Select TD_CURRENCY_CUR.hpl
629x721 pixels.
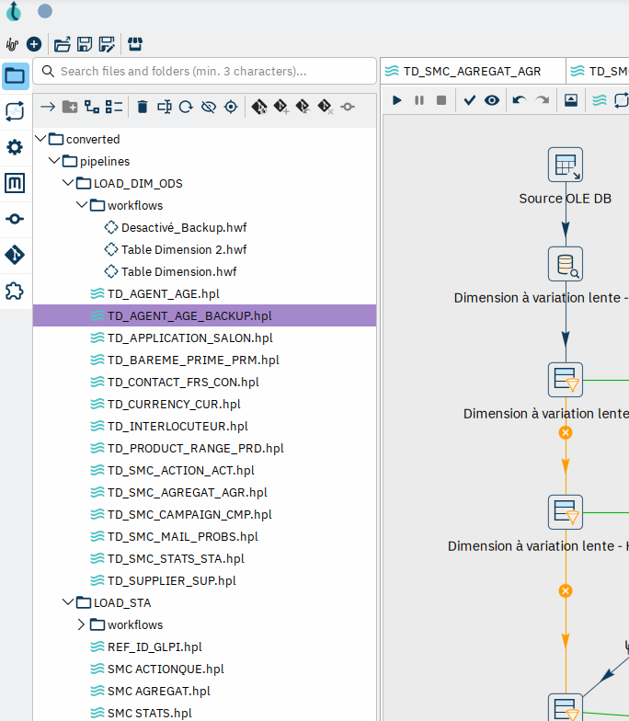[174, 405]
